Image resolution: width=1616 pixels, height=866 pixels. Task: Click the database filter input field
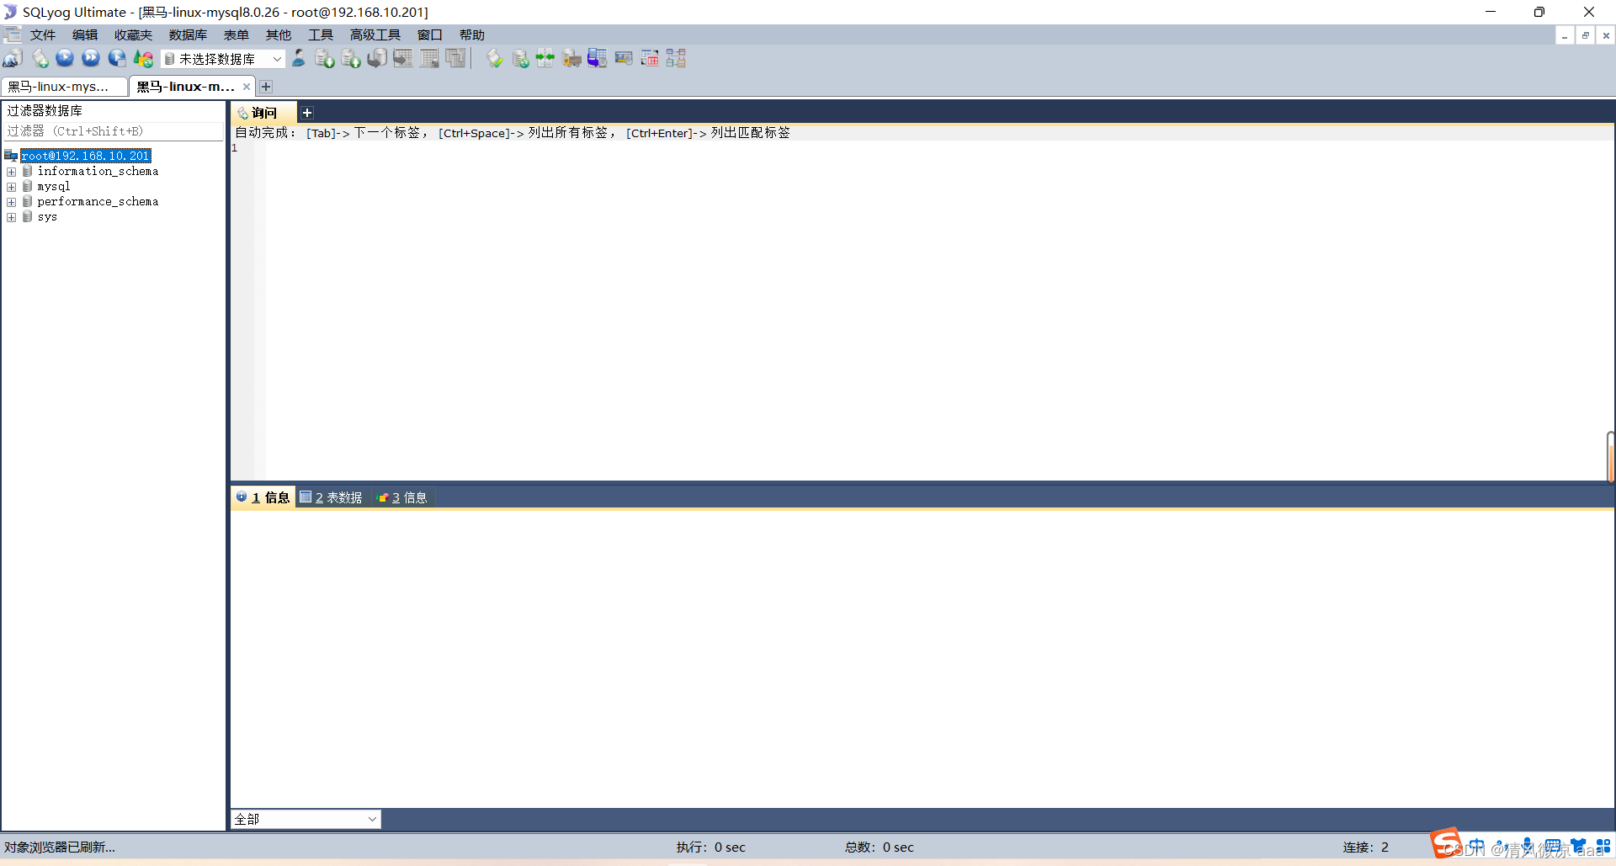(x=113, y=131)
